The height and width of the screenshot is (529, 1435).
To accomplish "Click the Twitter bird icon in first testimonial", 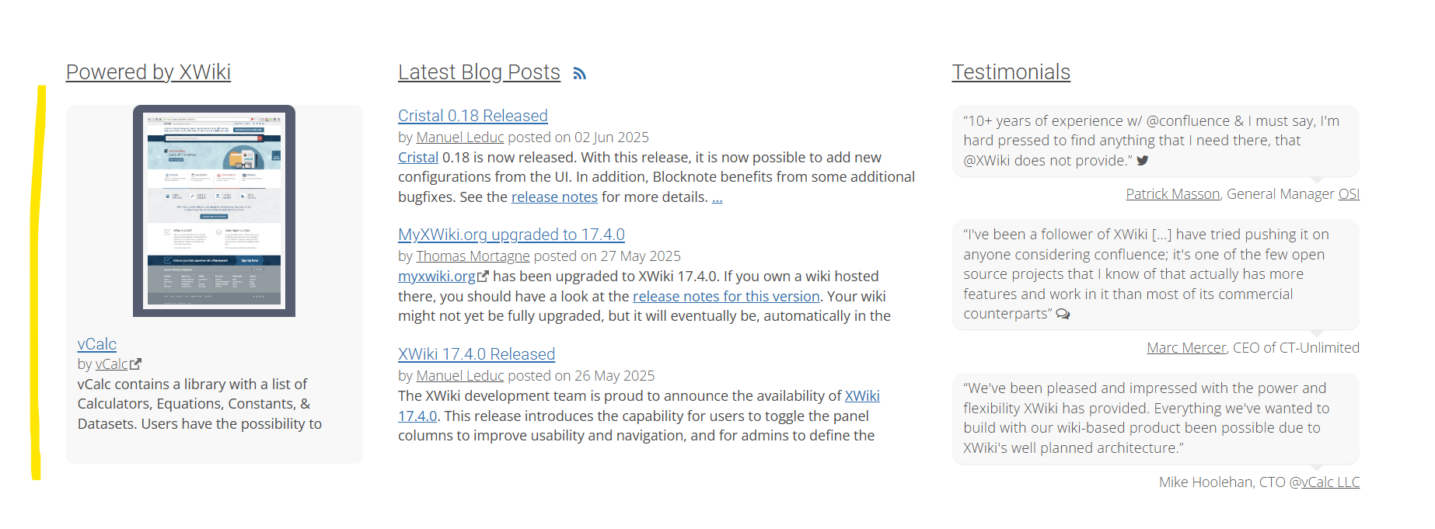I will click(x=1142, y=161).
